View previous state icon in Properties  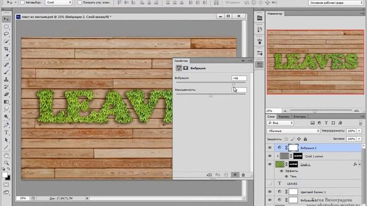point(217,175)
